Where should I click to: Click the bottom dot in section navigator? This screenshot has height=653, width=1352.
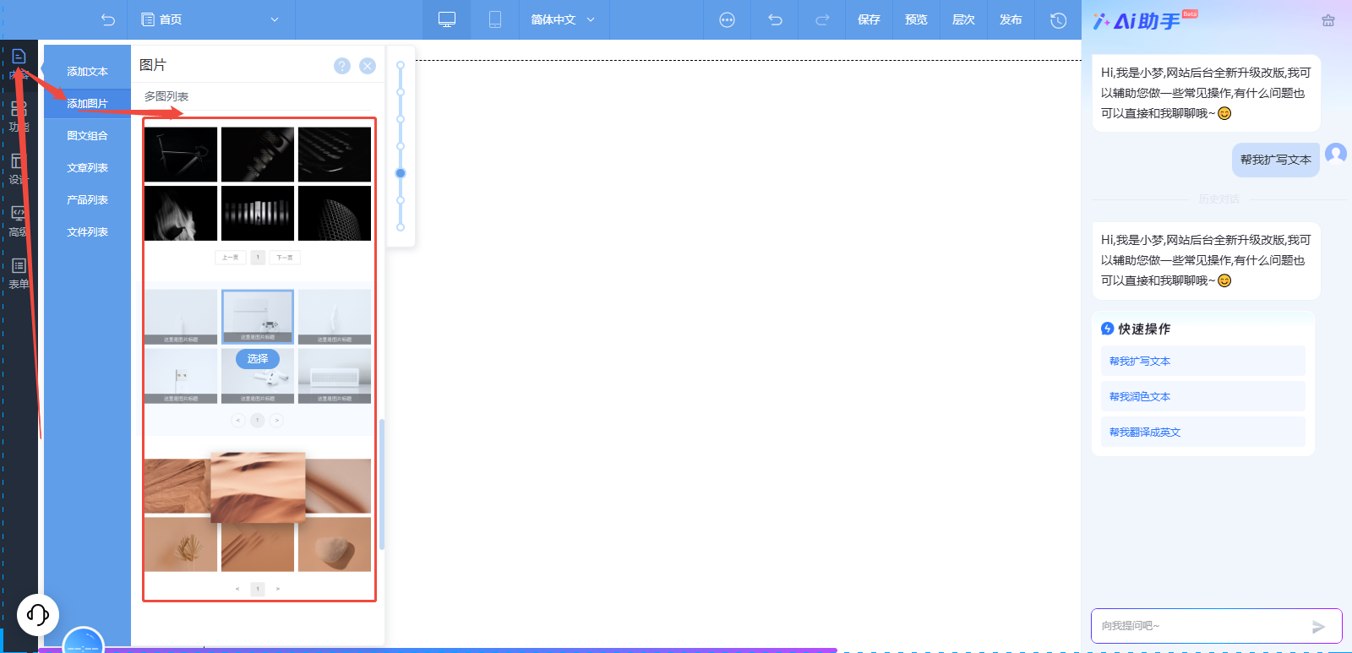point(401,227)
